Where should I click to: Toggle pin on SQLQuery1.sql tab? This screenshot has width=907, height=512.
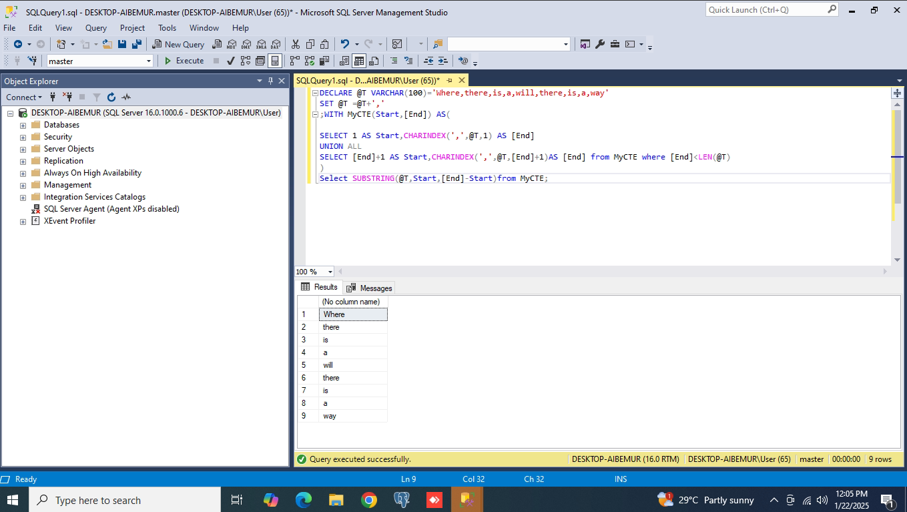pyautogui.click(x=449, y=80)
